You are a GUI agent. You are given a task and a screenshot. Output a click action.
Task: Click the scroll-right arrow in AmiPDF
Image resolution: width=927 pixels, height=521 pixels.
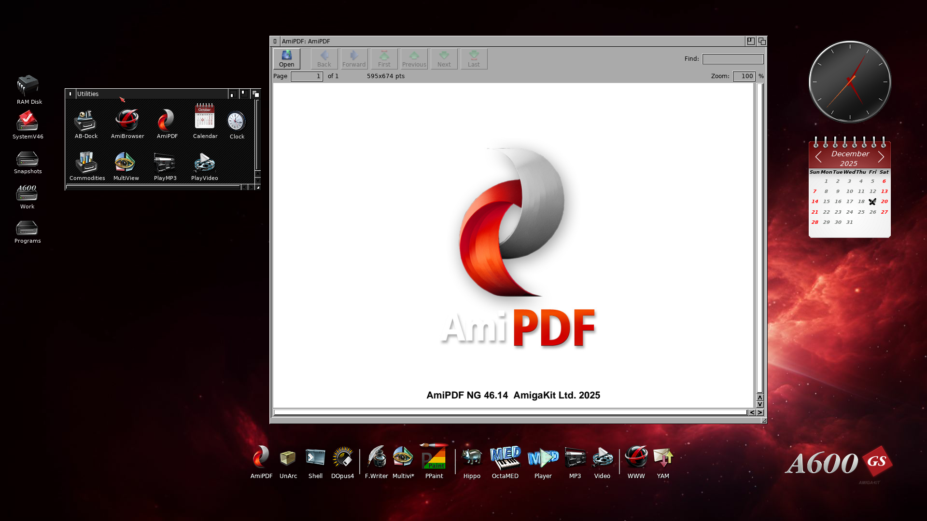[x=760, y=412]
